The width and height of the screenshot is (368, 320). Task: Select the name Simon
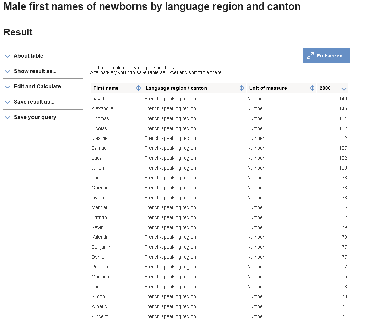98,296
